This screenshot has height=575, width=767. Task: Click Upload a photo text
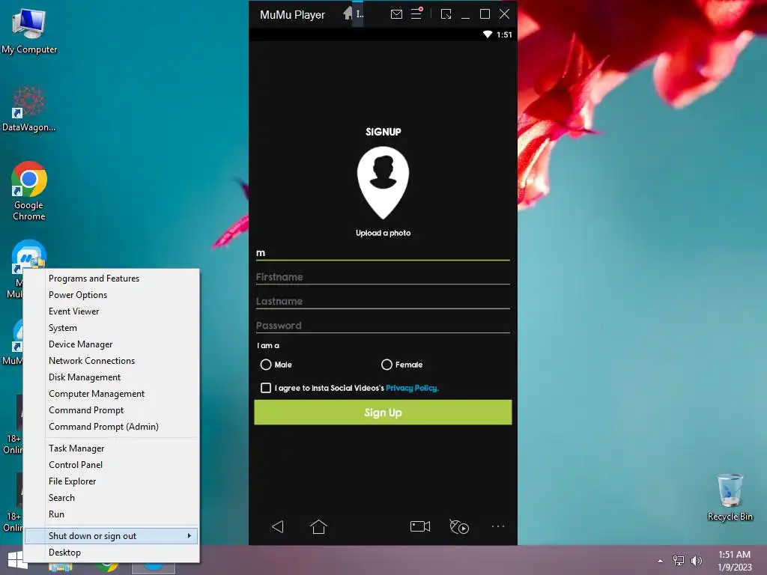pyautogui.click(x=383, y=233)
